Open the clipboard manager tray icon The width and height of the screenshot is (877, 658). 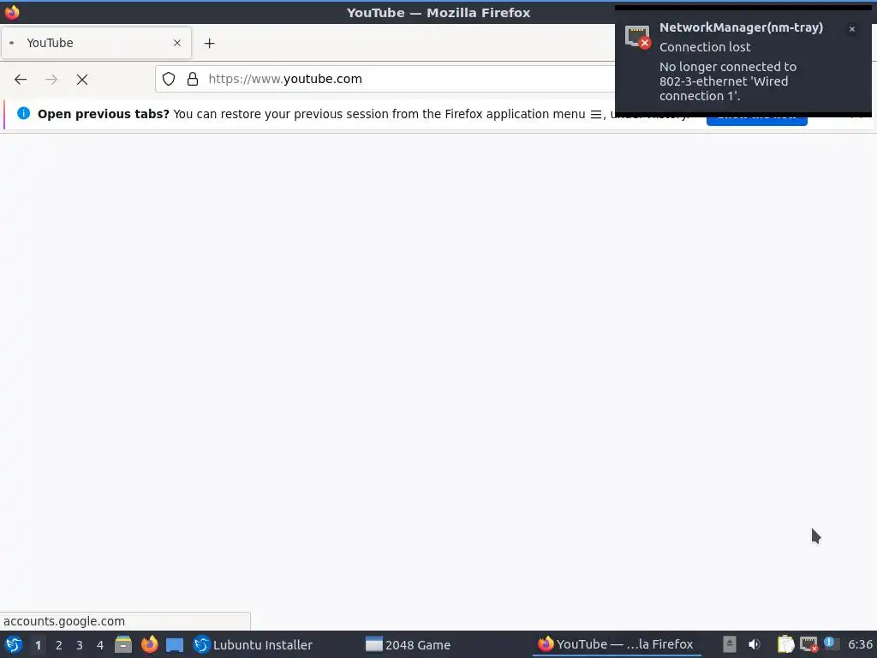[x=785, y=644]
